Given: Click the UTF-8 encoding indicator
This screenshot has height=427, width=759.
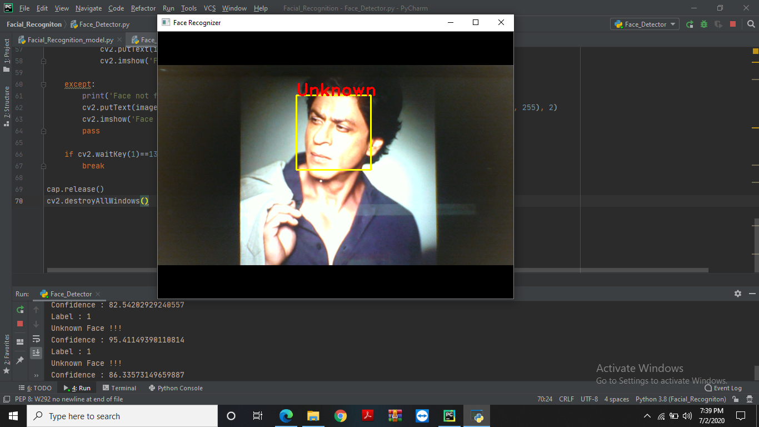Looking at the screenshot, I should coord(588,399).
